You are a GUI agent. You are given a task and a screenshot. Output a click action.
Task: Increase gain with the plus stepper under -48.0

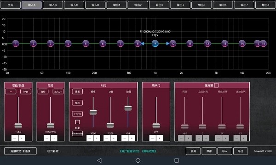point(22,138)
